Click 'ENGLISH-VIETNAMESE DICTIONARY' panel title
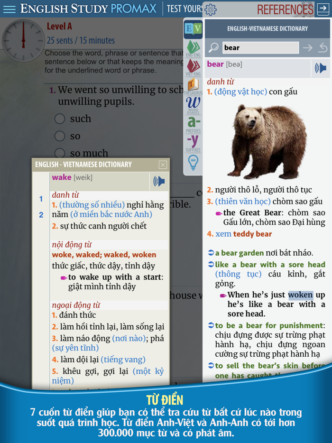Viewport: 332px width, 443px height. (267, 28)
